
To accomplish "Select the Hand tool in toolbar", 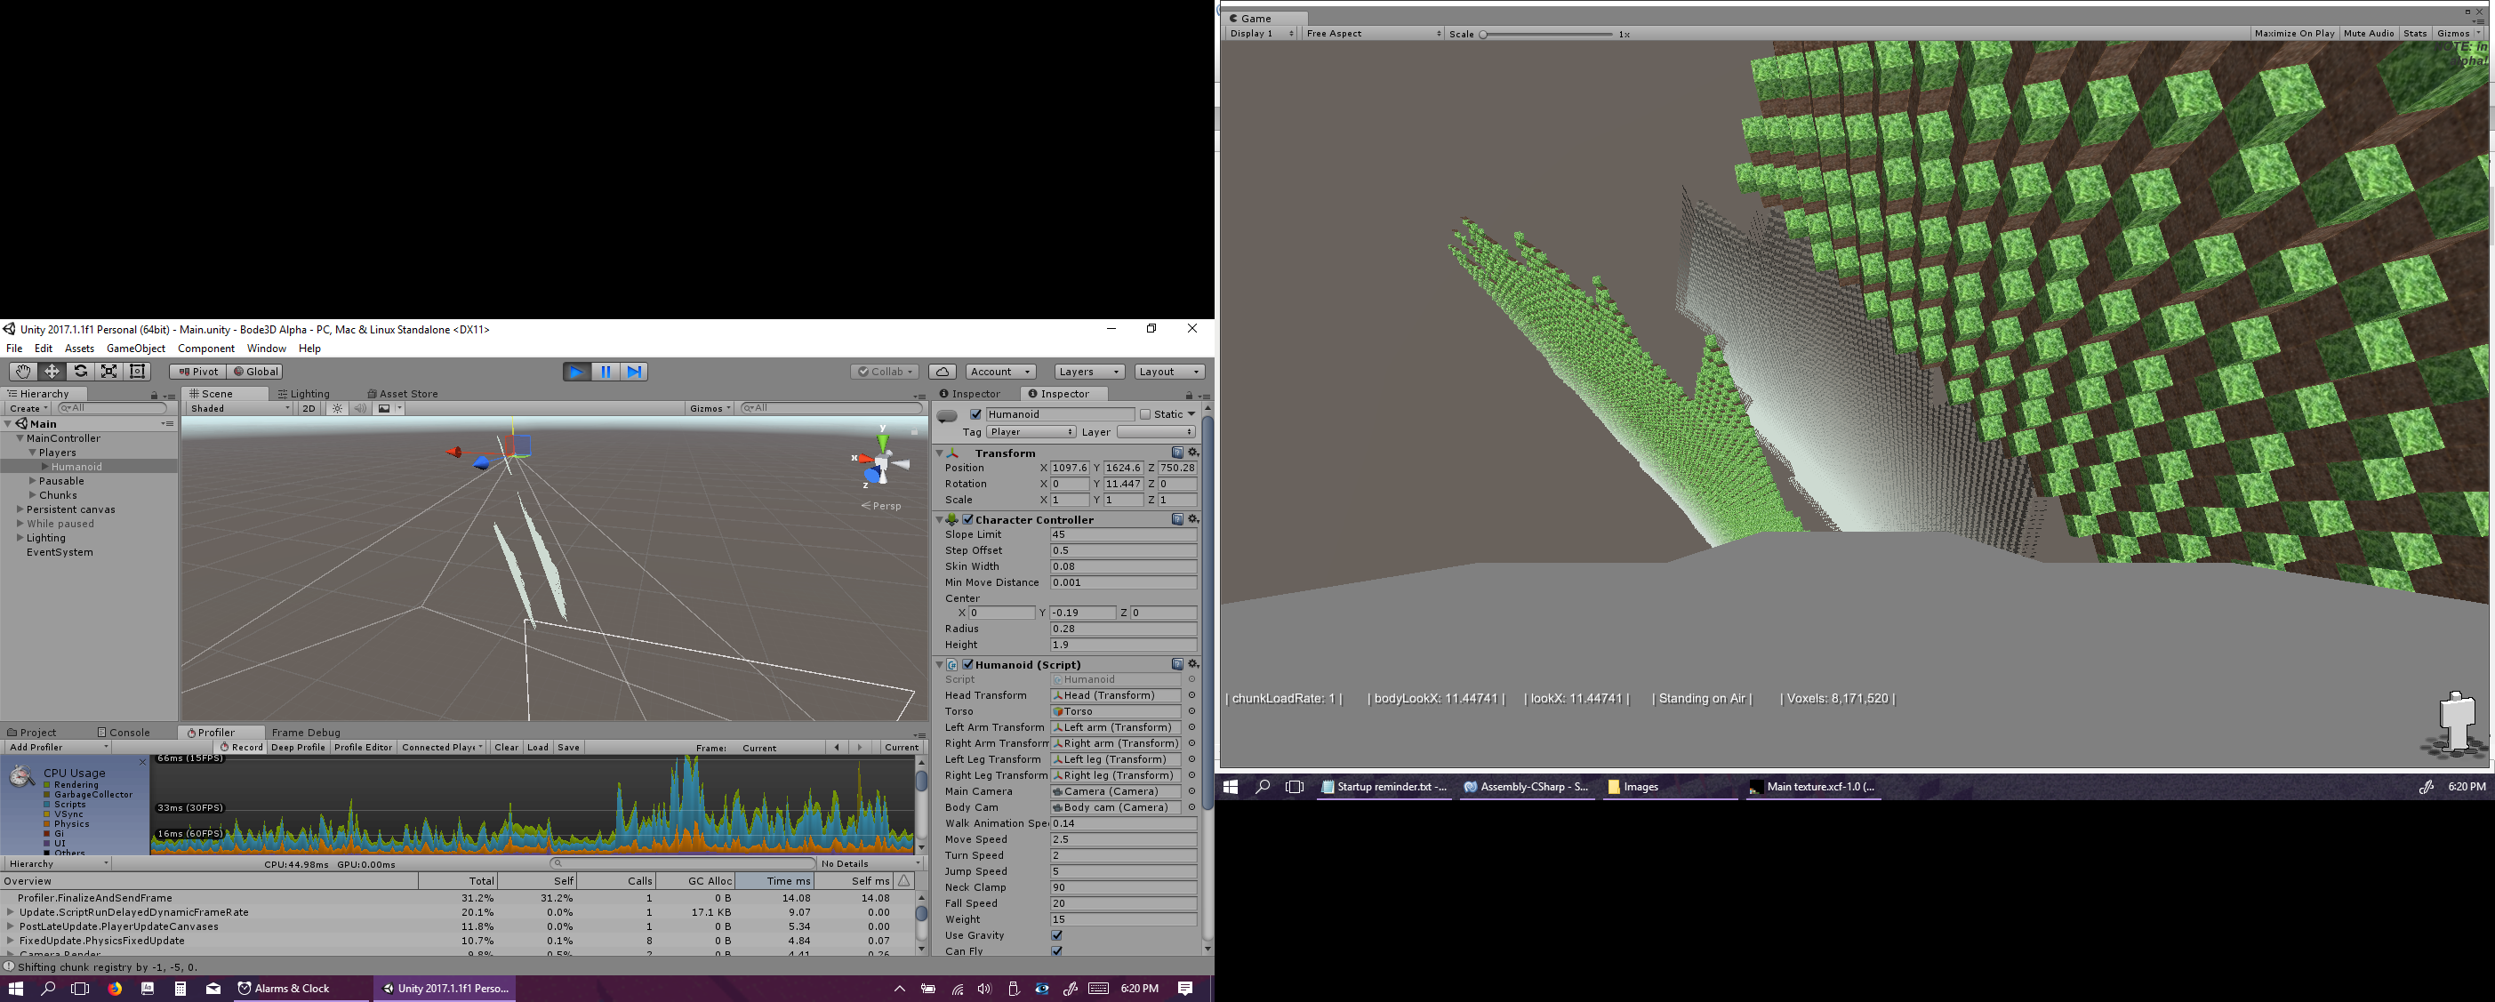I will tap(22, 372).
